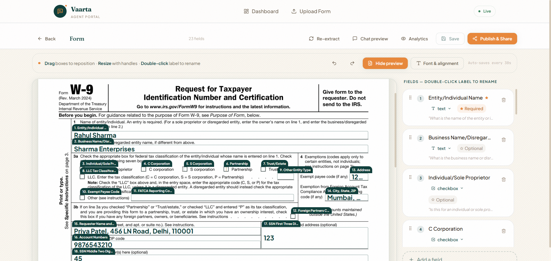Select the '13. Address' box label
The height and width of the screenshot is (261, 551).
[x=361, y=170]
